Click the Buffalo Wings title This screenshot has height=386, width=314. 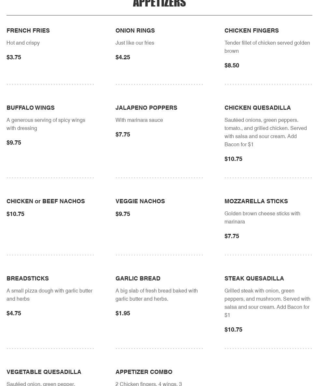[x=31, y=108]
